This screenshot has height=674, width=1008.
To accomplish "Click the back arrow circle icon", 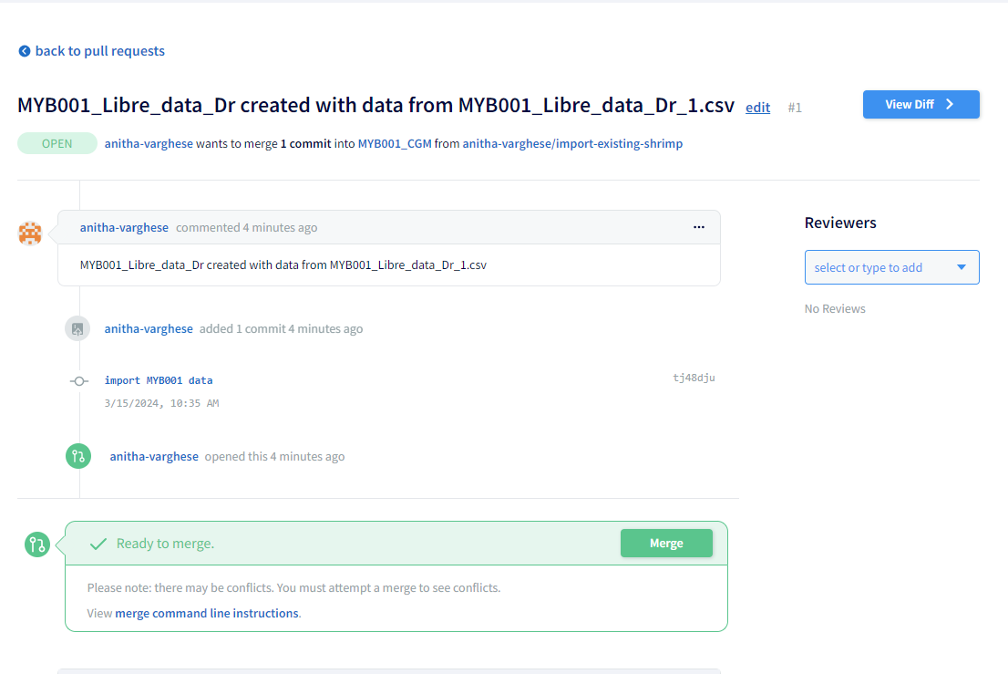I will point(25,51).
